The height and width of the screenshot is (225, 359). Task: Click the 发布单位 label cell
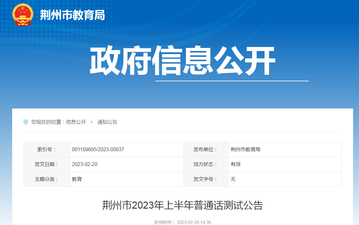coord(206,150)
